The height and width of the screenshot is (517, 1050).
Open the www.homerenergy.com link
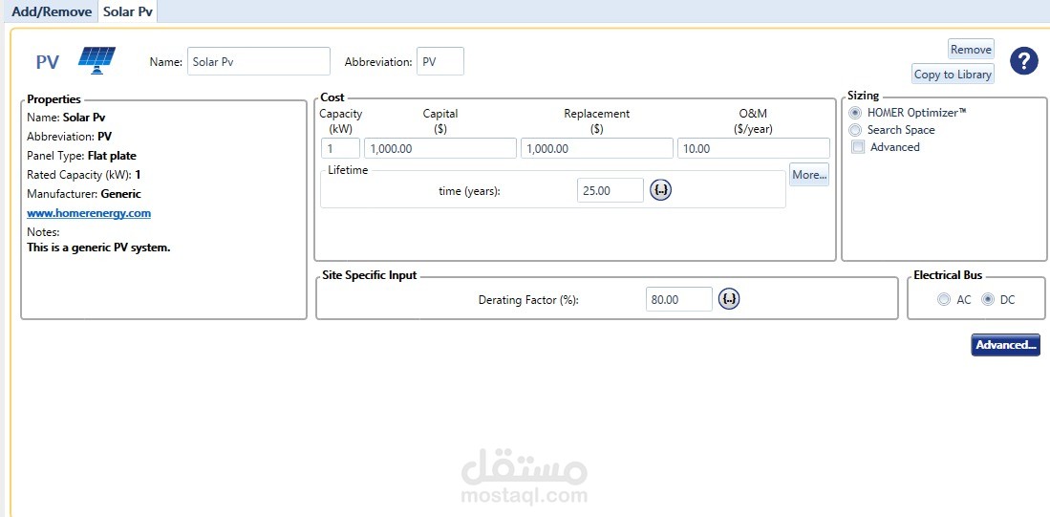tap(89, 213)
